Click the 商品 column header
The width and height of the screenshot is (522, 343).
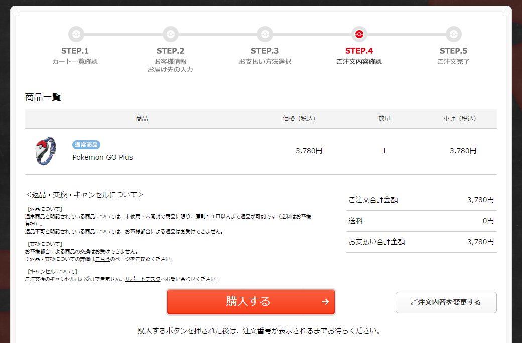coord(142,119)
